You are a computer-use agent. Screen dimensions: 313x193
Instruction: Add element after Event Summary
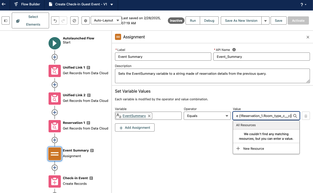[55, 168]
